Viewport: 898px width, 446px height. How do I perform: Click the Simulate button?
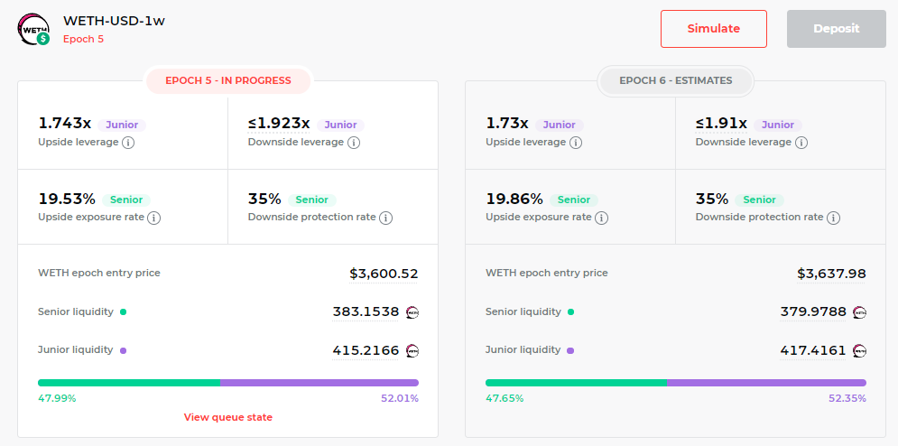[x=714, y=29]
